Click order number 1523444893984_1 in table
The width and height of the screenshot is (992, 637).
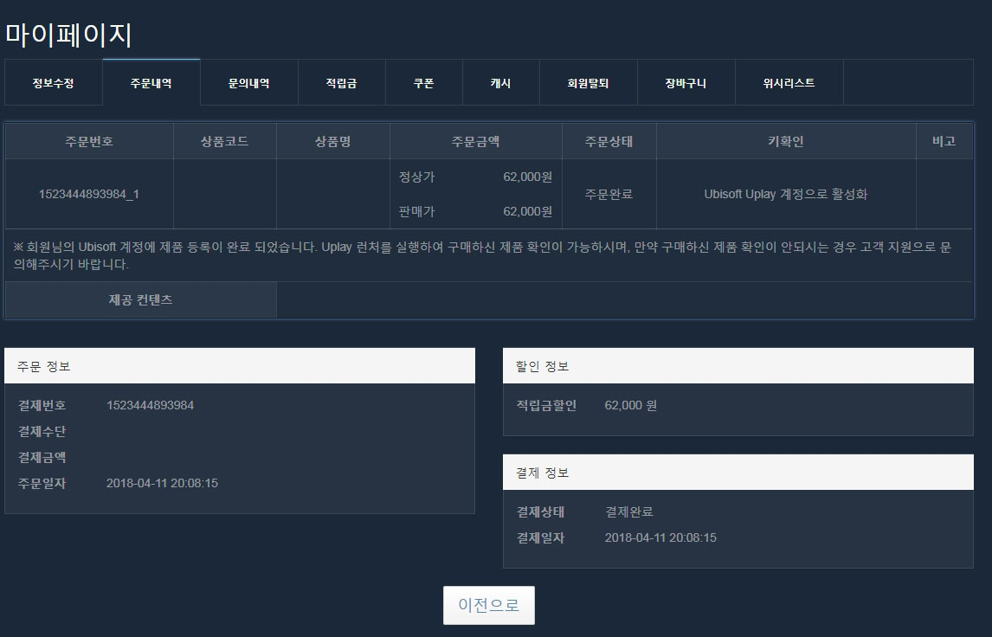(x=89, y=194)
